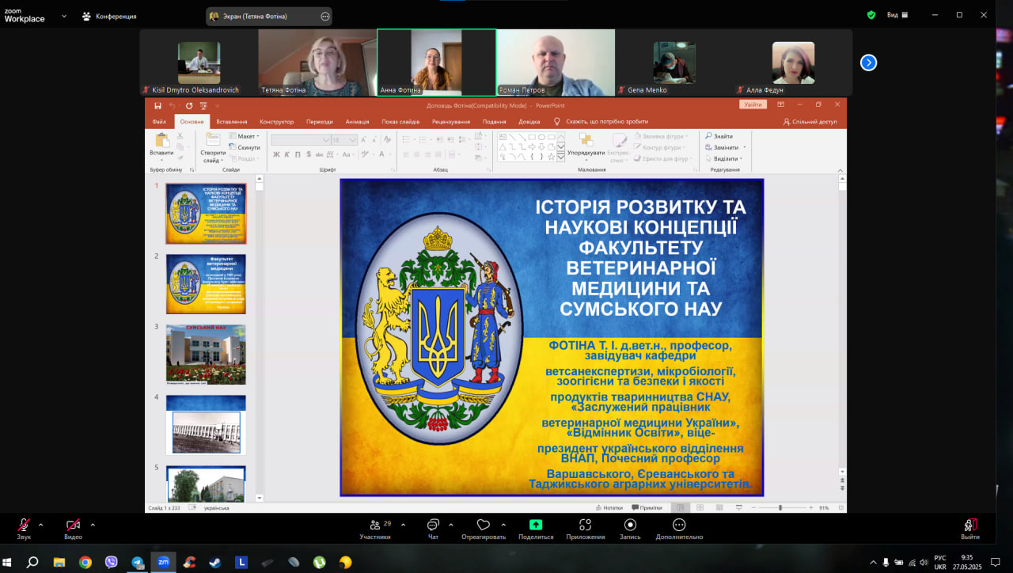The width and height of the screenshot is (1013, 573).
Task: Click the Виділити select button
Action: (x=725, y=158)
